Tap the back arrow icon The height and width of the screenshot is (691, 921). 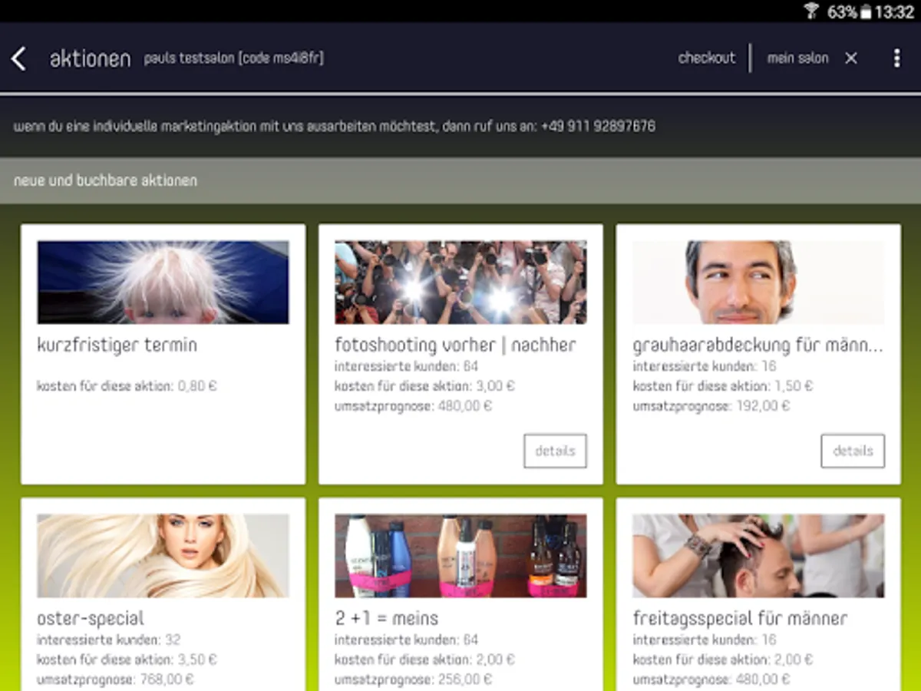tap(19, 58)
